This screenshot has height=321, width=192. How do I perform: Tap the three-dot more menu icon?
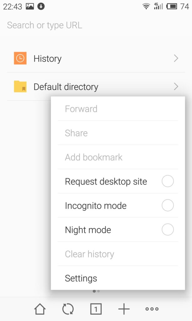152,309
